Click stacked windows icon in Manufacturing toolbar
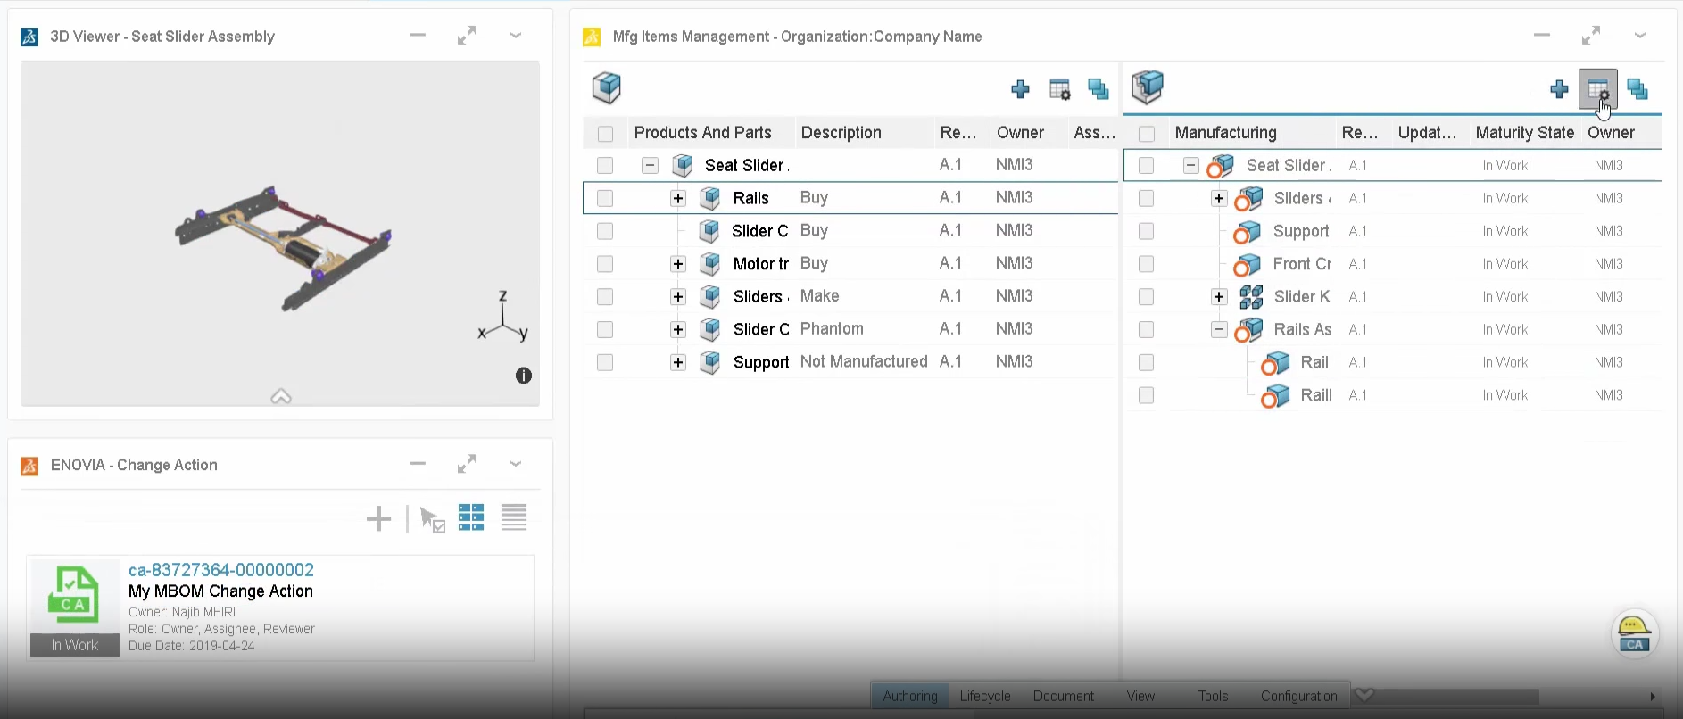This screenshot has width=1683, height=719. [x=1637, y=89]
